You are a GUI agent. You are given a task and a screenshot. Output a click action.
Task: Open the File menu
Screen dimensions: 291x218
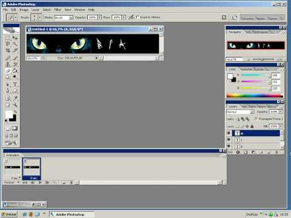[x=5, y=10]
